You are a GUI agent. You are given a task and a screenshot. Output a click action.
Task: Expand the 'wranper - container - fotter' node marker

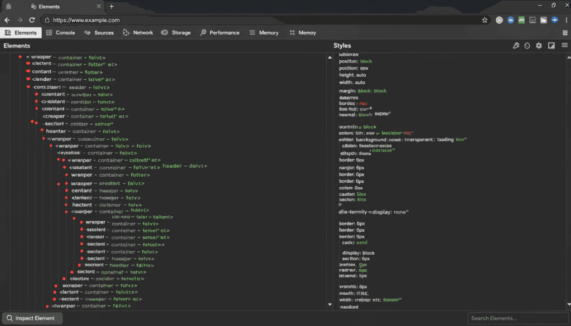(x=66, y=174)
